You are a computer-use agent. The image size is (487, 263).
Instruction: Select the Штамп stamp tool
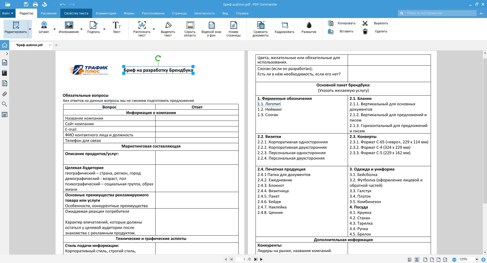[44, 27]
